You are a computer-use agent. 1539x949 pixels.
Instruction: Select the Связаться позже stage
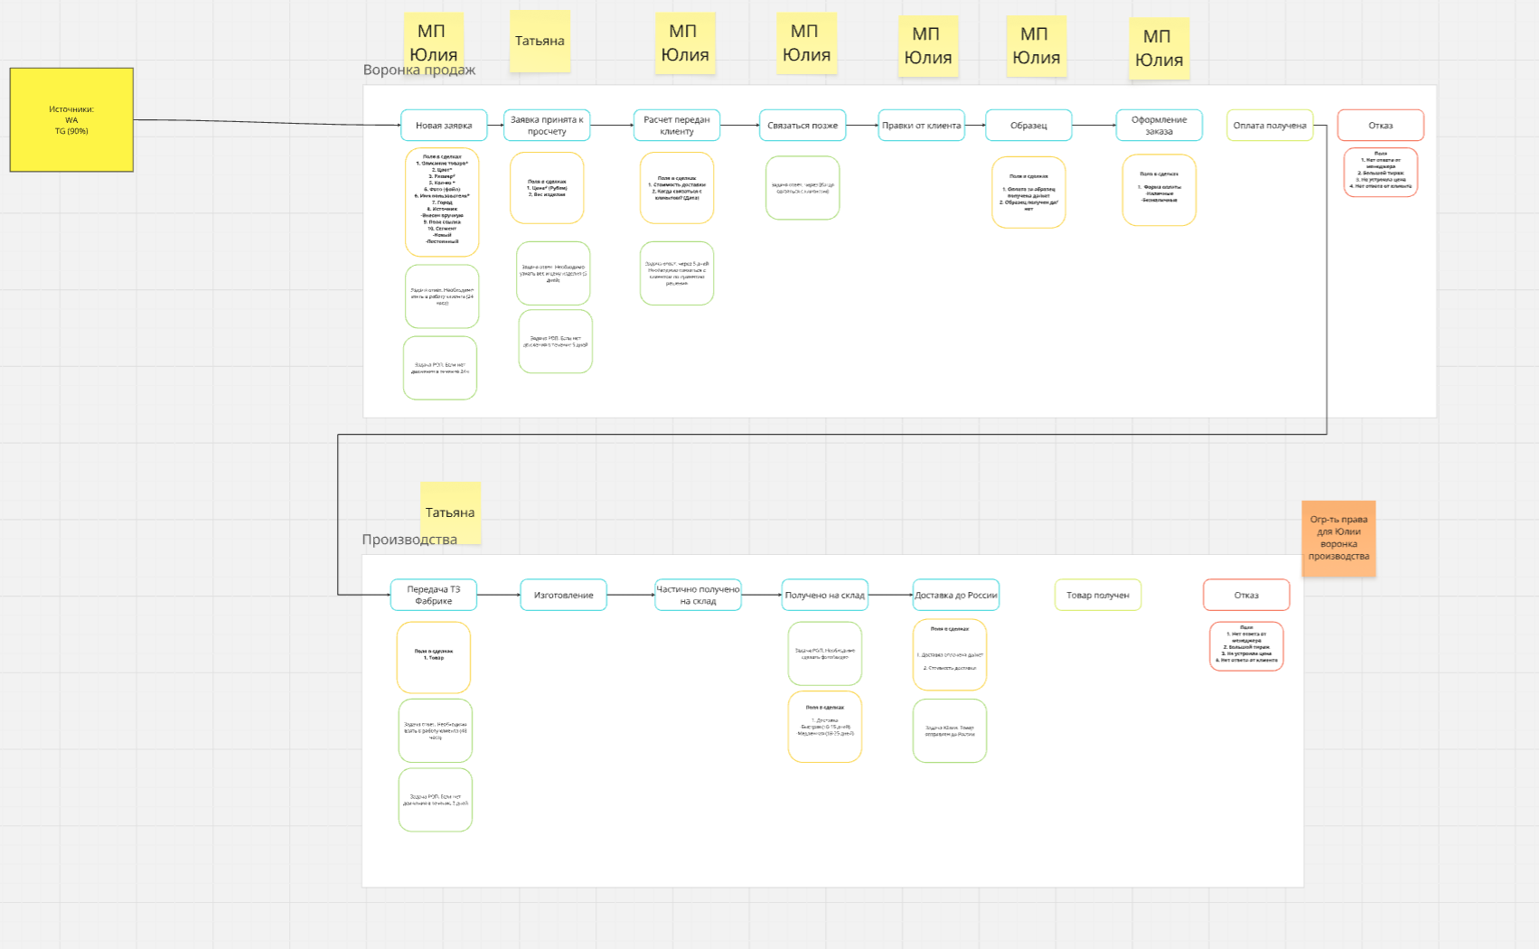pos(802,126)
